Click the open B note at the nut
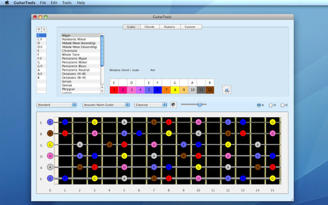 click(50, 133)
